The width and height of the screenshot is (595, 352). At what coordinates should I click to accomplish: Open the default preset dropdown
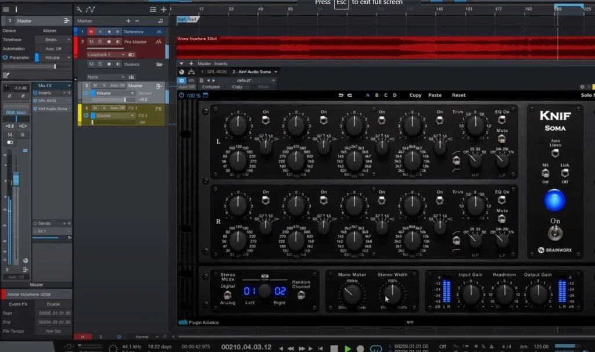245,80
